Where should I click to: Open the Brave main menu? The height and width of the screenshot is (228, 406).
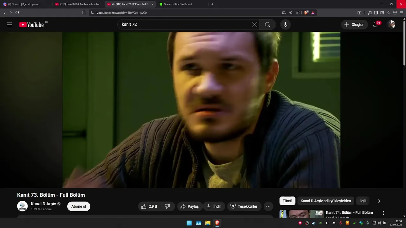click(402, 13)
